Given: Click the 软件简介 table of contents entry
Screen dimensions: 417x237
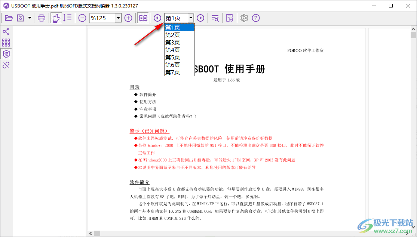Looking at the screenshot, I should tap(148, 95).
